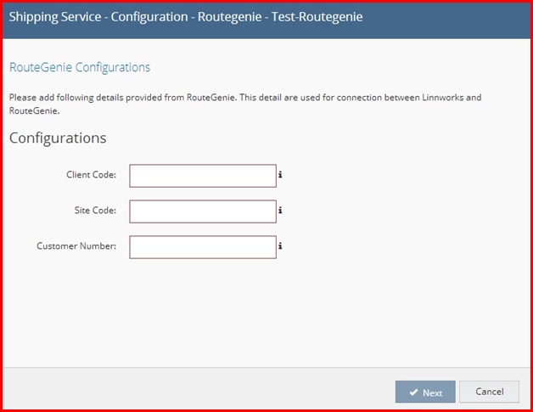Click the 'Configurations' section heading
The height and width of the screenshot is (412, 533).
[x=58, y=138]
